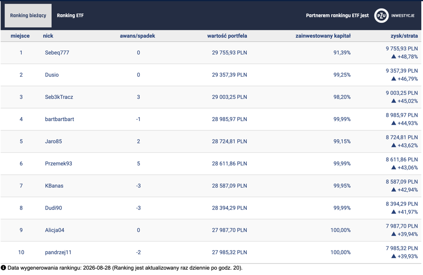Image resolution: width=423 pixels, height=275 pixels.
Task: Sort by the zysk/strata column header
Action: pyautogui.click(x=404, y=36)
